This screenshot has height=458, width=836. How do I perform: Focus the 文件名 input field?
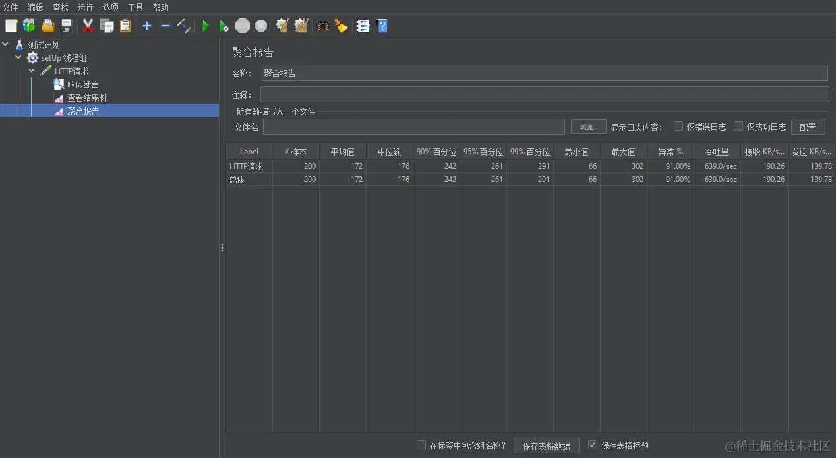click(414, 127)
